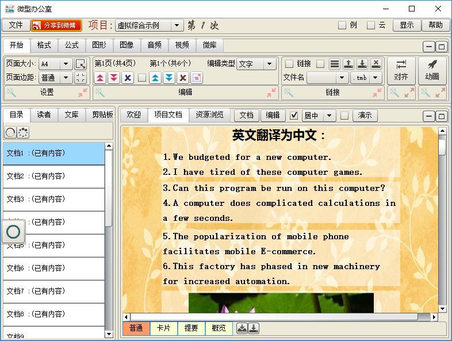Click the blue item-up double arrow icon
This screenshot has width=452, height=341.
pyautogui.click(x=155, y=78)
